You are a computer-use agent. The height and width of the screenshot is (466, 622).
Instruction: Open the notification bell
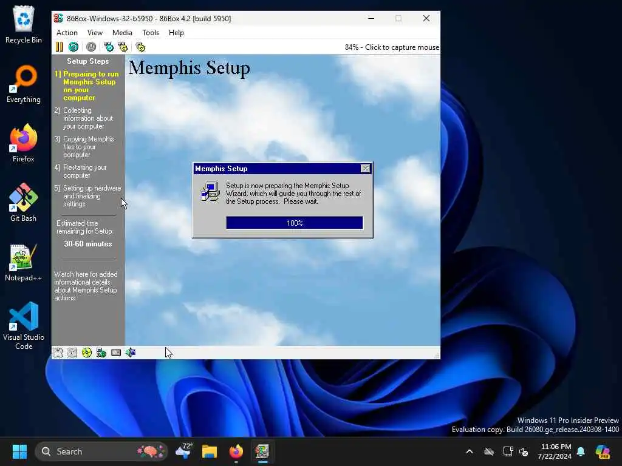pyautogui.click(x=581, y=451)
